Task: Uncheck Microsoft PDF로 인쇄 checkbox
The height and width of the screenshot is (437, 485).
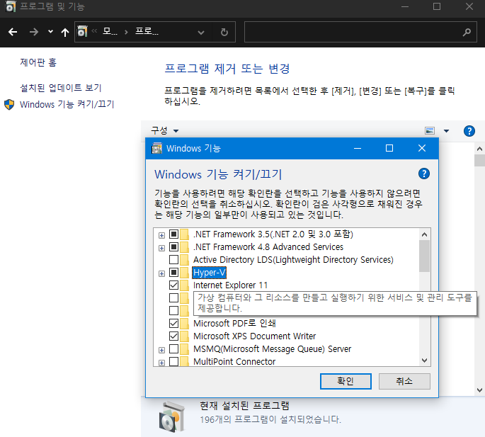Action: (x=174, y=323)
